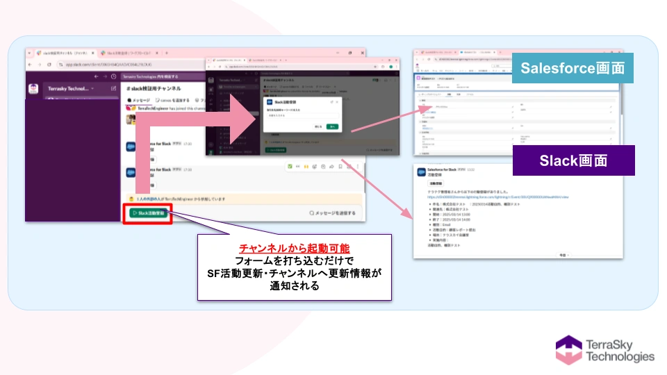Open a new browser tab with plus icon
The width and height of the screenshot is (667, 375).
[167, 53]
